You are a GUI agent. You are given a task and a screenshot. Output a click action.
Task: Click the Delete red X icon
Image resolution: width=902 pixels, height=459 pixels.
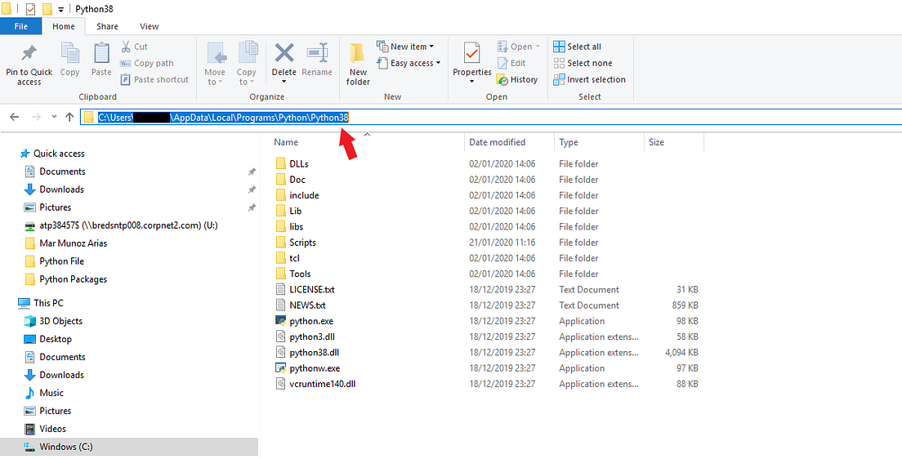click(284, 53)
